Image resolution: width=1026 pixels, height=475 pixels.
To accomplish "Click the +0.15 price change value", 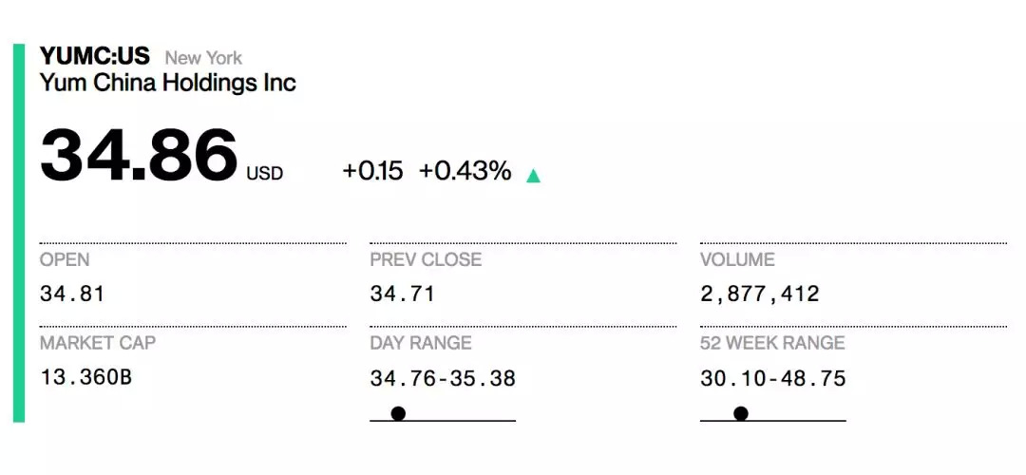I will coord(372,171).
